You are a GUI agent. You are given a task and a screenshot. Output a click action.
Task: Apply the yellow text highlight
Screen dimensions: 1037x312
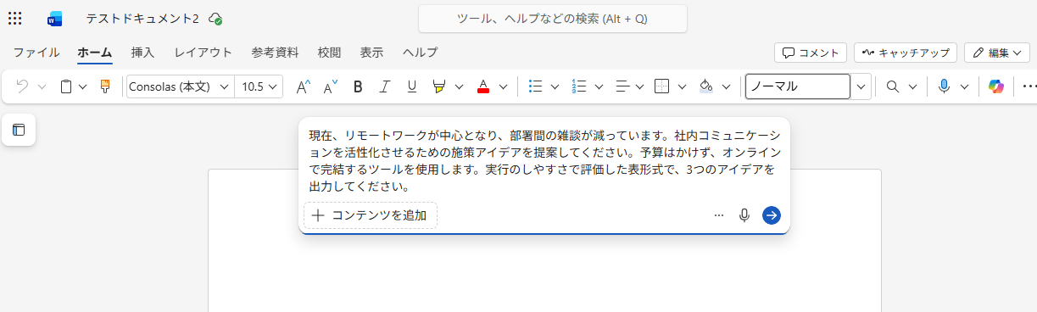[x=439, y=86]
